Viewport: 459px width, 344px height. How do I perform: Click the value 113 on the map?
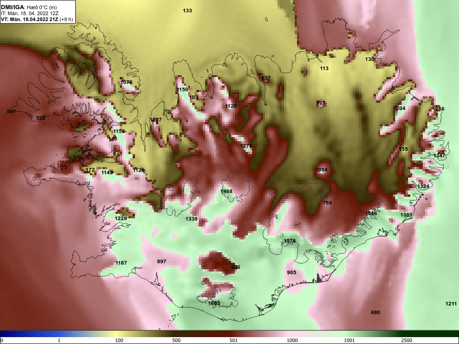[324, 68]
